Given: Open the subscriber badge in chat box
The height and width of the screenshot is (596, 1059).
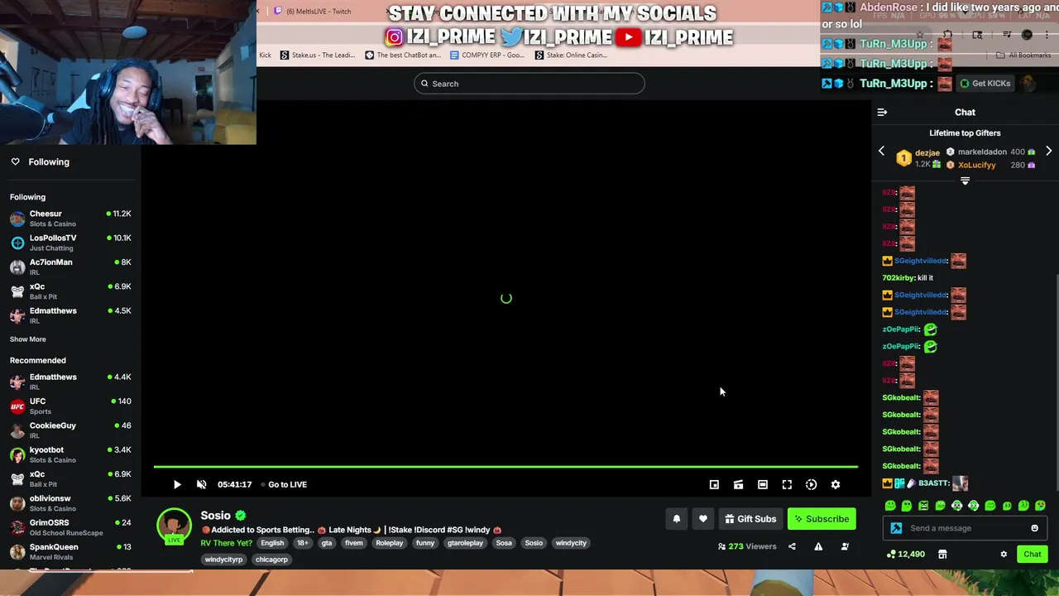Looking at the screenshot, I should 896,528.
